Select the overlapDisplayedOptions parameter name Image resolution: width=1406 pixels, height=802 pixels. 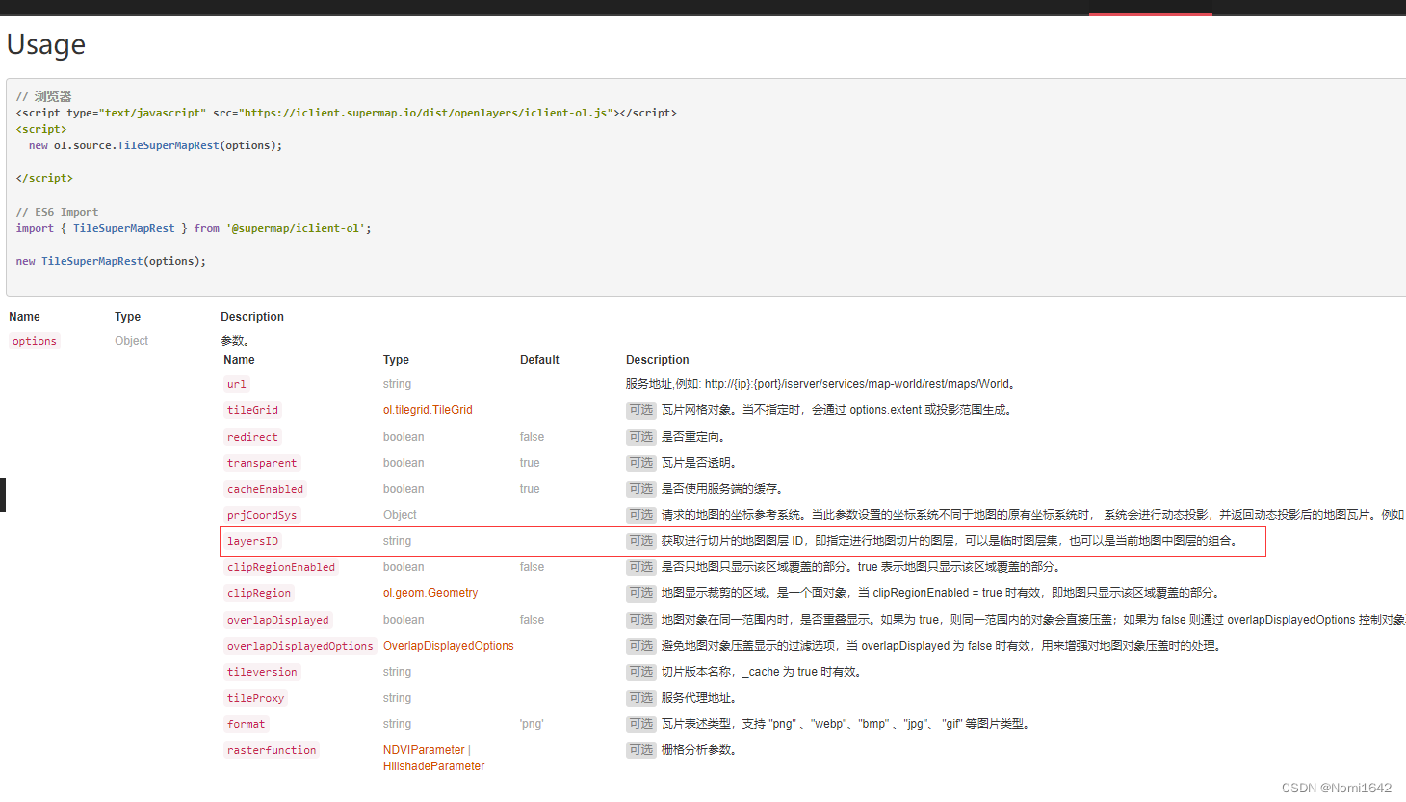pyautogui.click(x=299, y=646)
